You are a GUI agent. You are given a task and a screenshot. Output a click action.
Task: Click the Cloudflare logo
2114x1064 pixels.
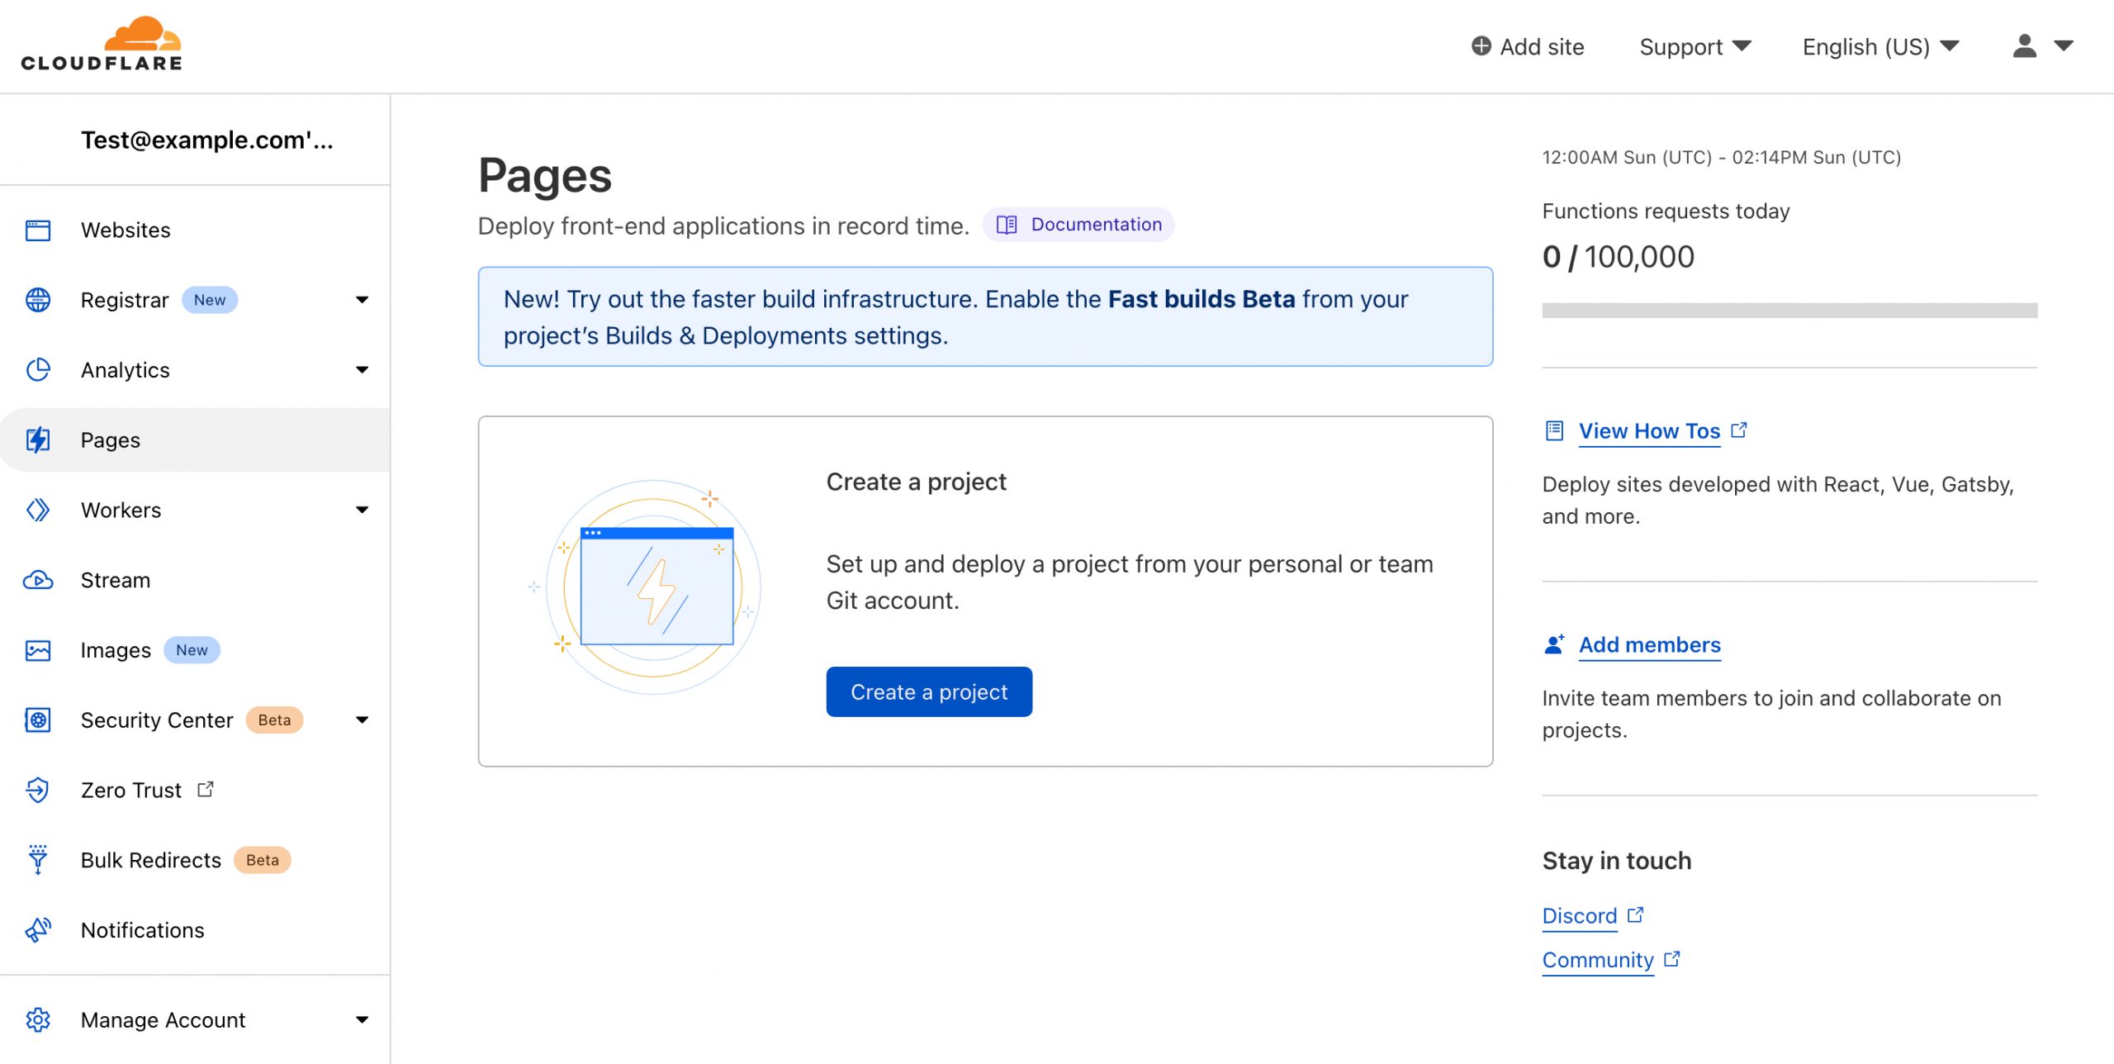pyautogui.click(x=102, y=44)
